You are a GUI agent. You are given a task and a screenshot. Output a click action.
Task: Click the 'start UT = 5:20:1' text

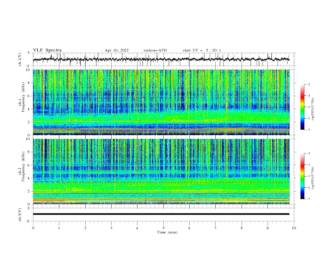[x=202, y=50]
